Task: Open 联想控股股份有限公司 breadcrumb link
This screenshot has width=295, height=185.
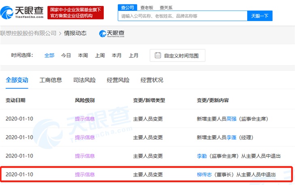Action: coord(28,33)
